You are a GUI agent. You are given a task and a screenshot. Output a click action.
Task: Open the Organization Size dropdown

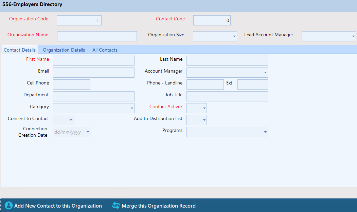[234, 36]
